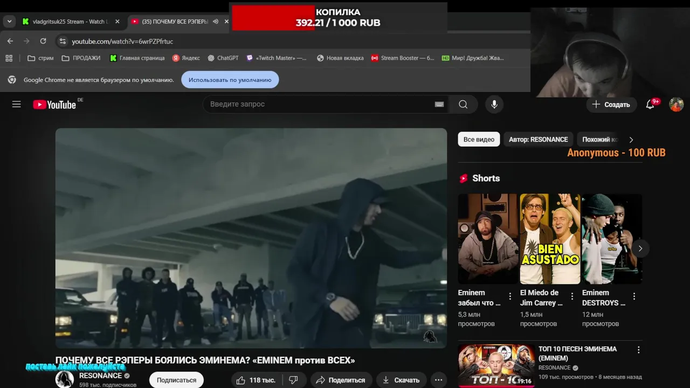
Task: Open the three-dot more actions menu under the video
Action: [439, 380]
